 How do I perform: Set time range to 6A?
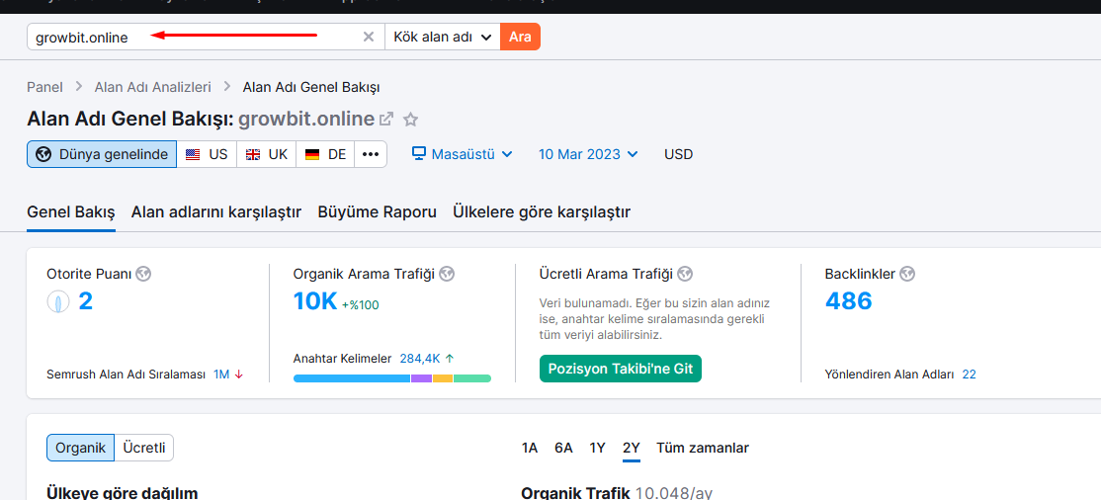pos(563,448)
